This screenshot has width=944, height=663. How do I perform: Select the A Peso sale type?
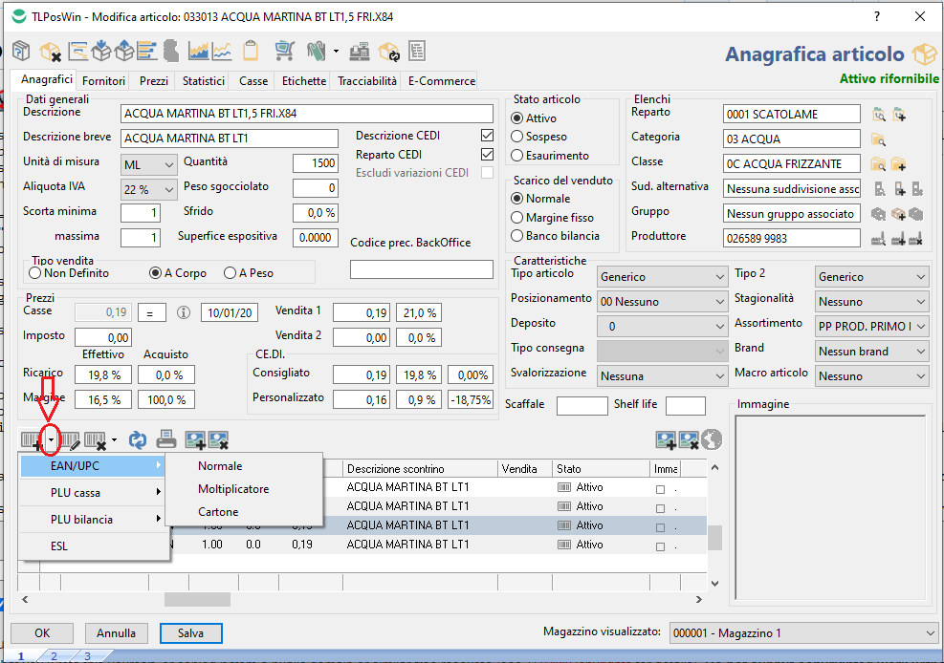(230, 273)
